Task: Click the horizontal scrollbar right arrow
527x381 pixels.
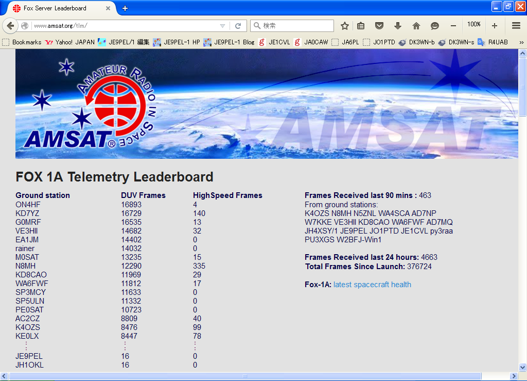Action: [x=513, y=376]
